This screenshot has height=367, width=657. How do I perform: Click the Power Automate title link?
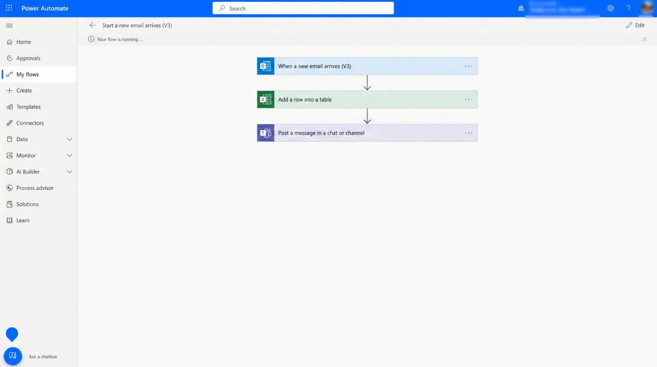(45, 9)
